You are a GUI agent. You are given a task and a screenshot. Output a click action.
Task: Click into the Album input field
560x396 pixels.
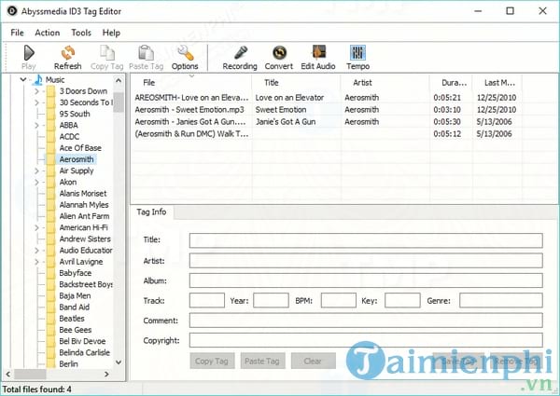[x=366, y=280]
